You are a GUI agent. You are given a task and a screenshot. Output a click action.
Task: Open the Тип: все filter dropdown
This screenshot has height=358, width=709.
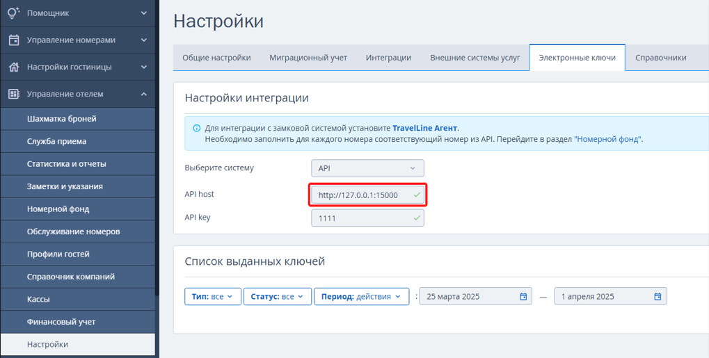point(212,297)
